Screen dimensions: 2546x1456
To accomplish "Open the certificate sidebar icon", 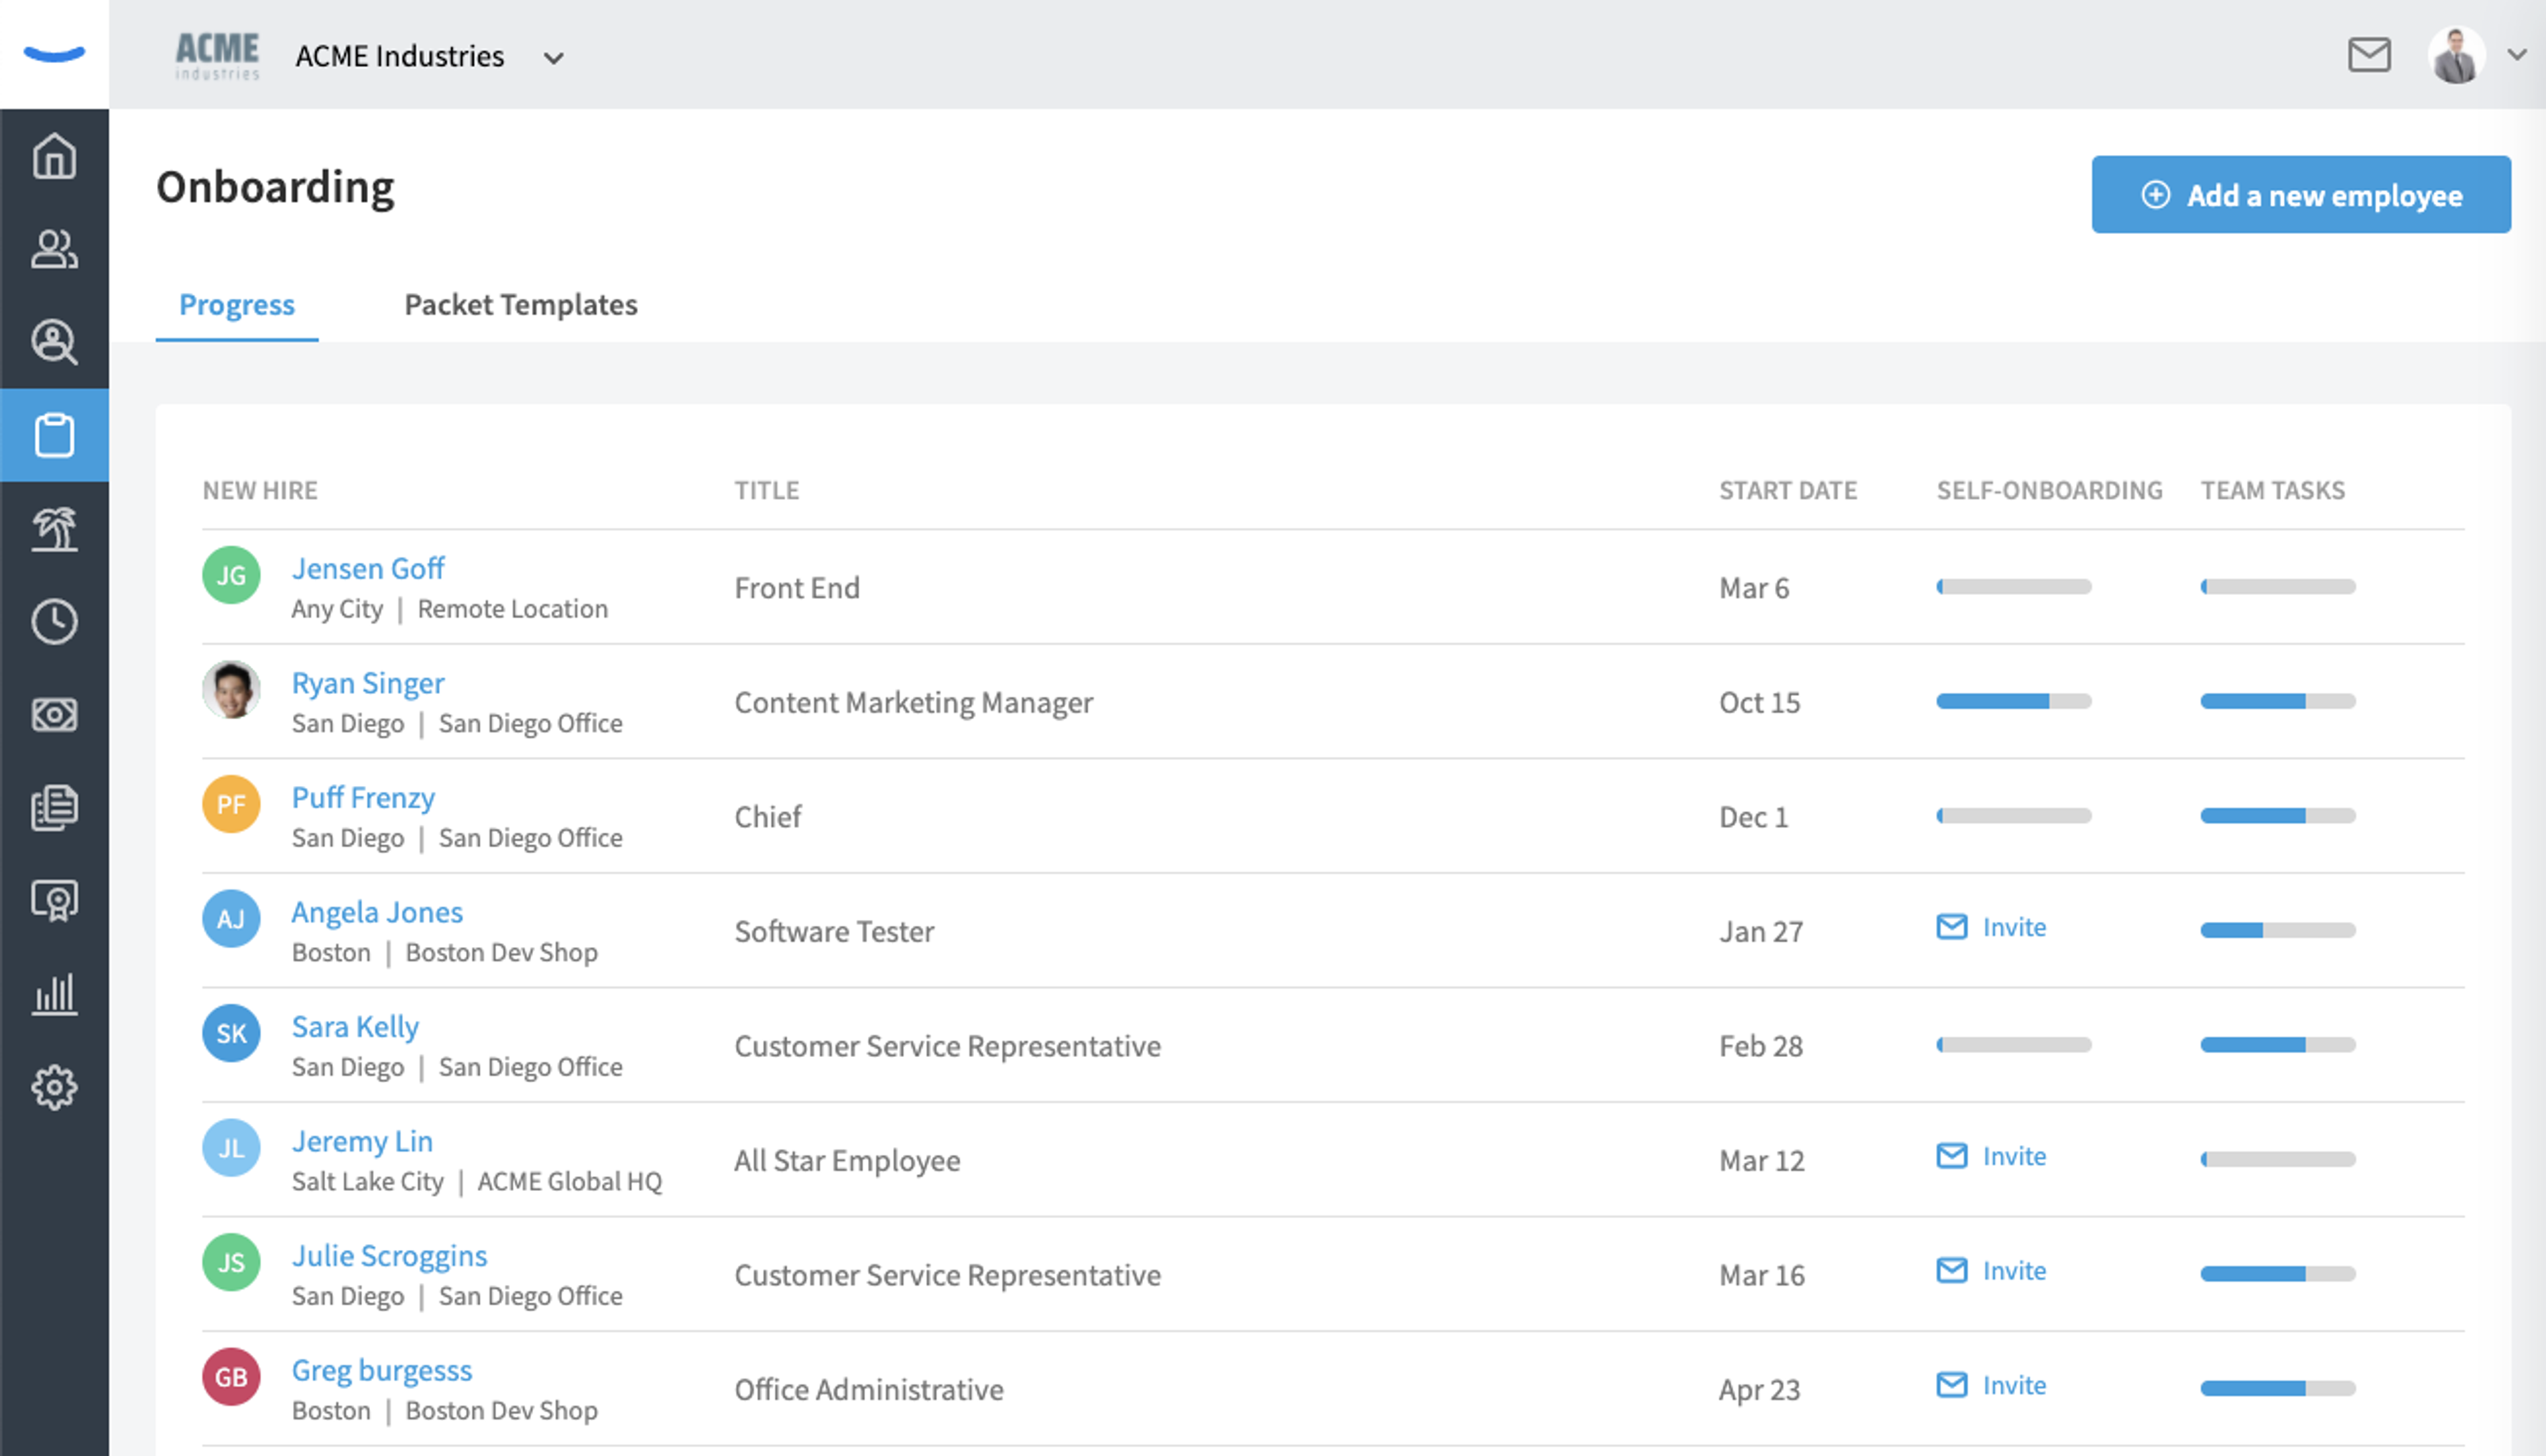I will [x=54, y=901].
